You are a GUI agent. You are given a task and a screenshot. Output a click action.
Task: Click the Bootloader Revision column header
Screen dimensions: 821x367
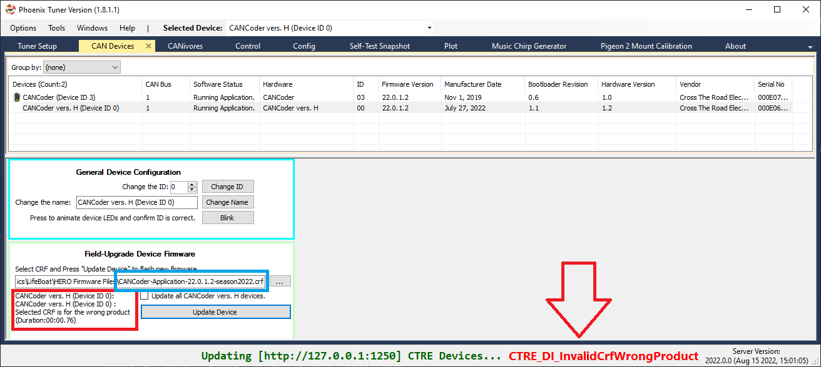coord(562,84)
